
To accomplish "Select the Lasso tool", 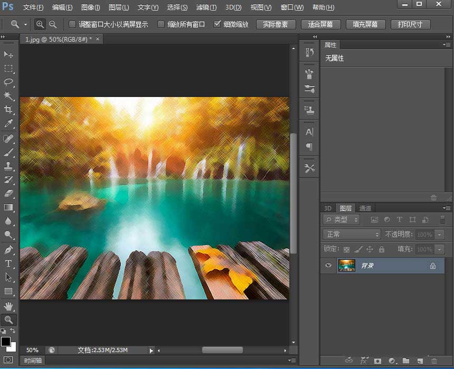I will coord(7,82).
